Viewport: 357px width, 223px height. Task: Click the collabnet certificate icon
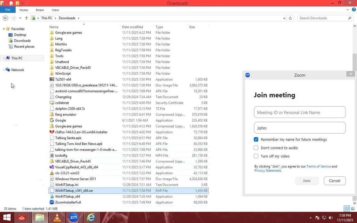coord(52,103)
